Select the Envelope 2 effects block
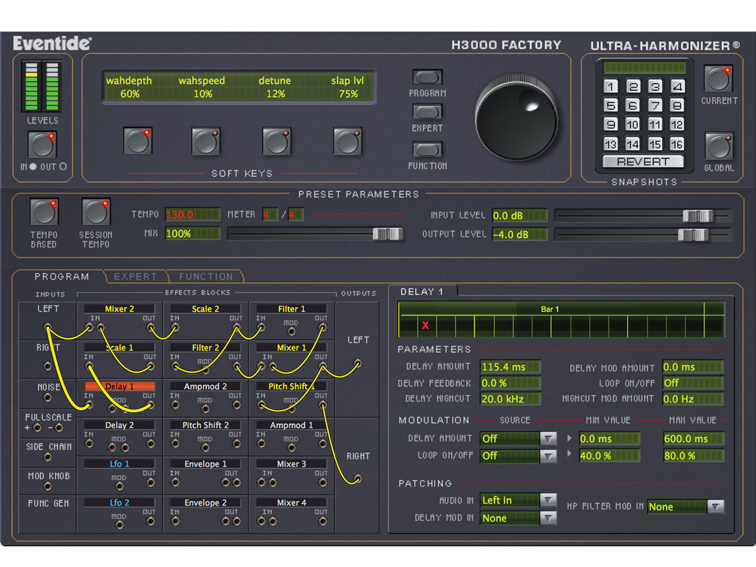Image resolution: width=756 pixels, height=567 pixels. (x=205, y=503)
